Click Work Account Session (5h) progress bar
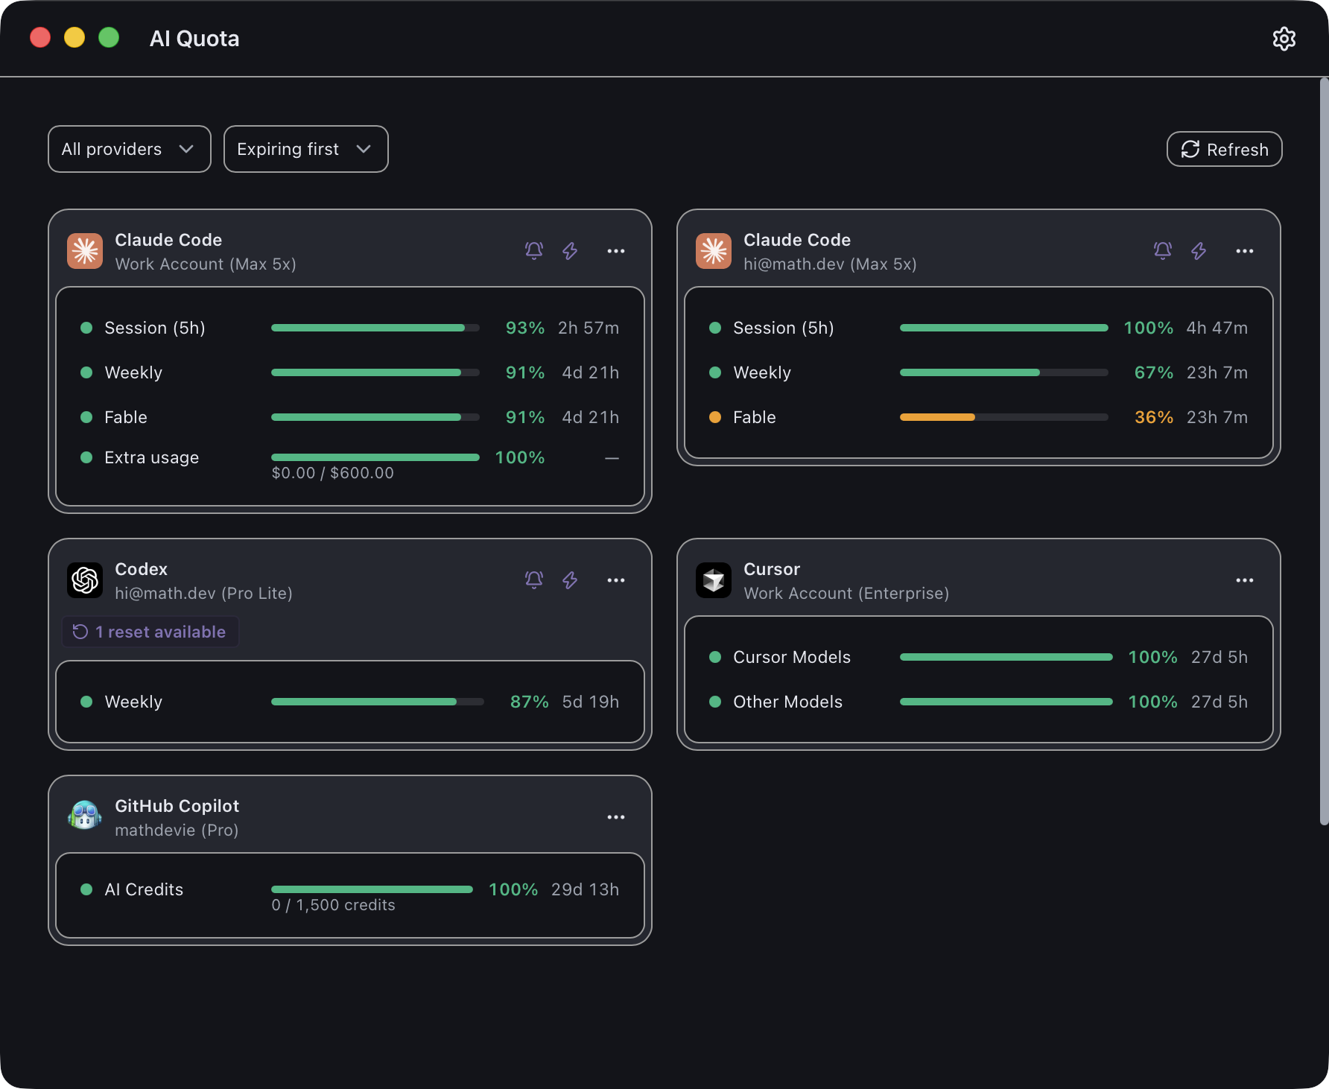 click(375, 328)
